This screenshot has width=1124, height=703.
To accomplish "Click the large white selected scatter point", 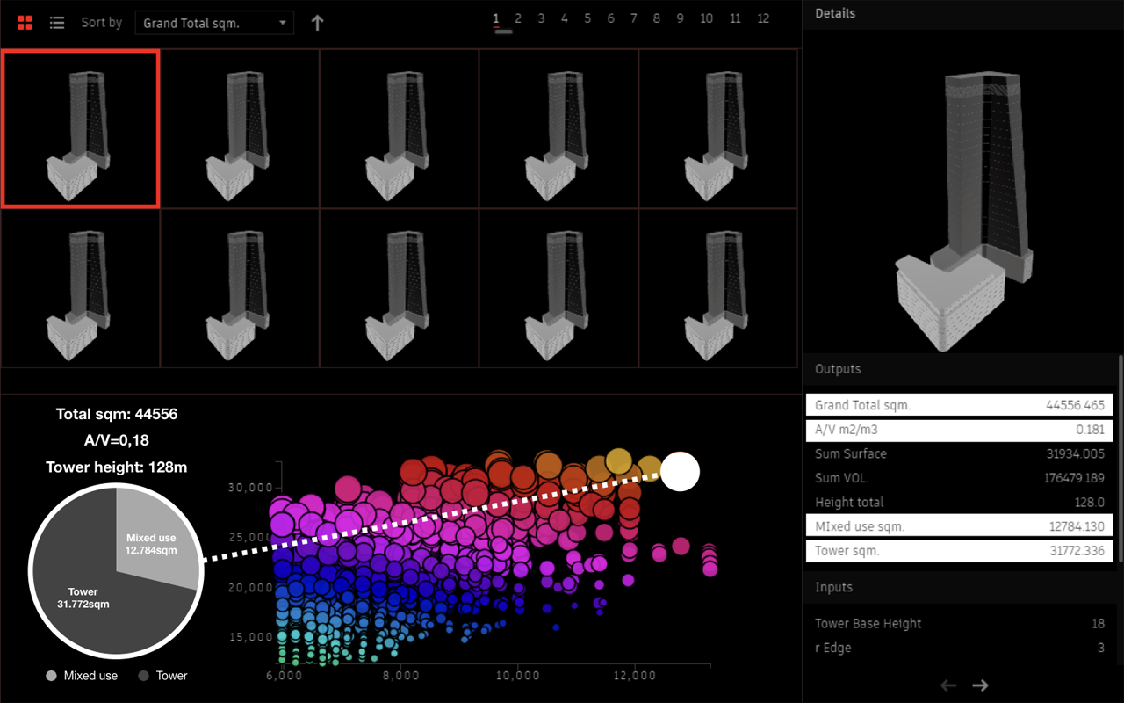I will click(680, 472).
